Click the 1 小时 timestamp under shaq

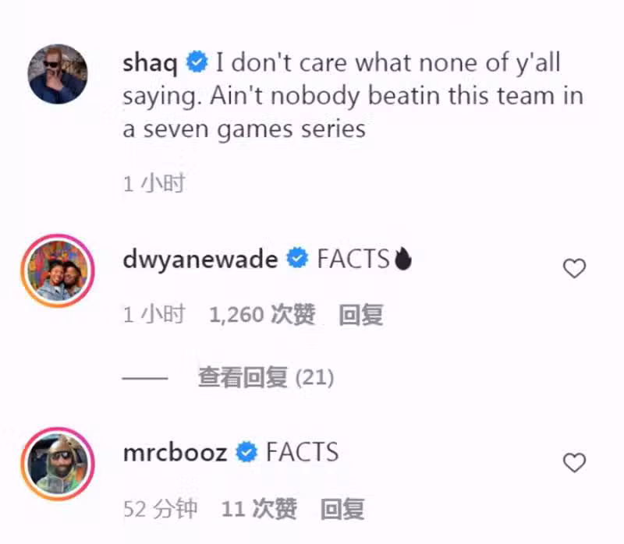tap(154, 184)
